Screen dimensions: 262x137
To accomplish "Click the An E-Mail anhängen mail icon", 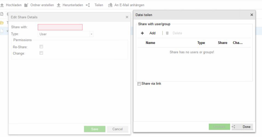I will pyautogui.click(x=110, y=5).
